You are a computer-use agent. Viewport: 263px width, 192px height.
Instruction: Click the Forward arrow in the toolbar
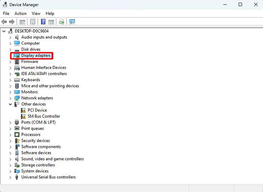coord(12,22)
